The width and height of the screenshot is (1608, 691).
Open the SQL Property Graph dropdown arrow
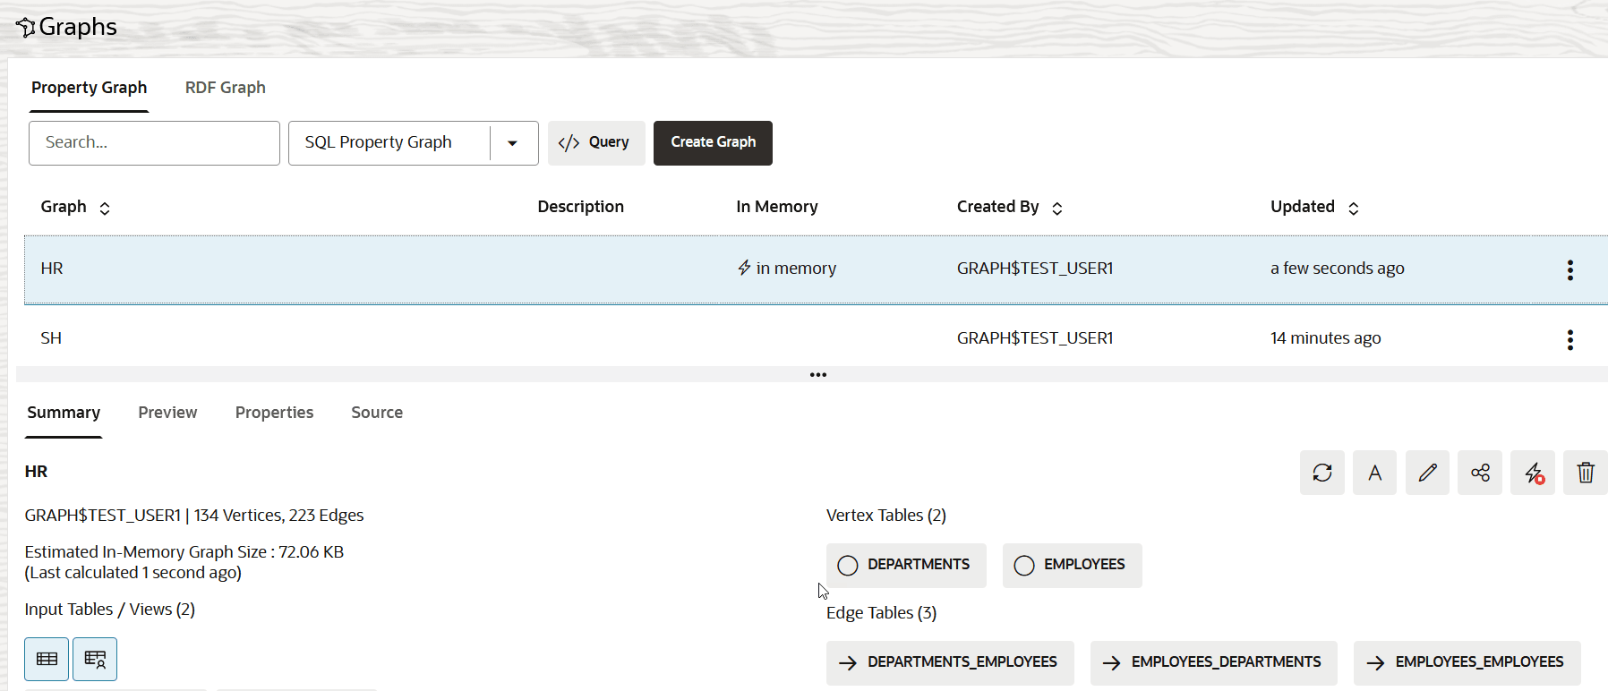coord(512,143)
